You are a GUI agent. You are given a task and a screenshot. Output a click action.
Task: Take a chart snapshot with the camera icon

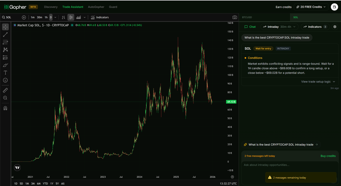pos(235,17)
